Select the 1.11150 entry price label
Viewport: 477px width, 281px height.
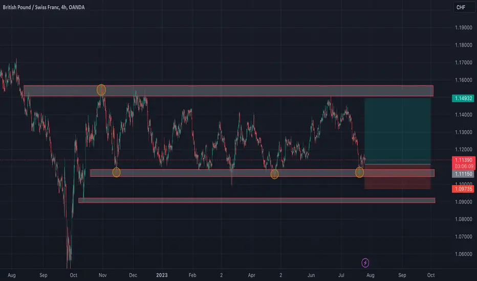click(463, 174)
